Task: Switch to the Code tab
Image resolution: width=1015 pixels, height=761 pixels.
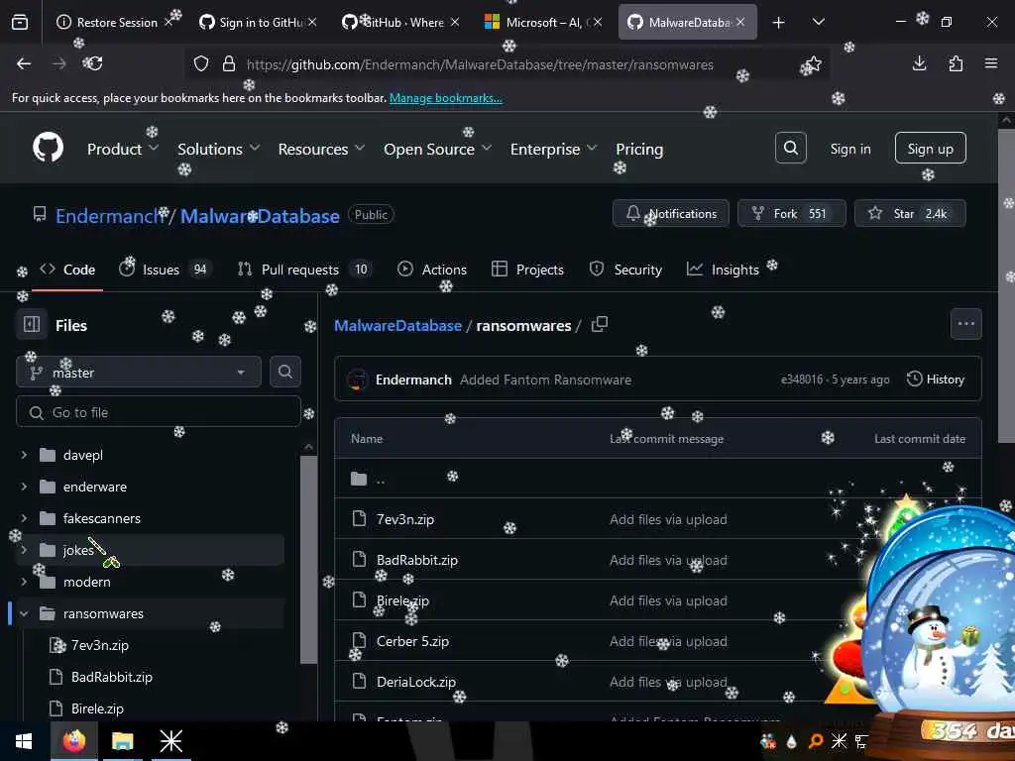Action: 67,270
